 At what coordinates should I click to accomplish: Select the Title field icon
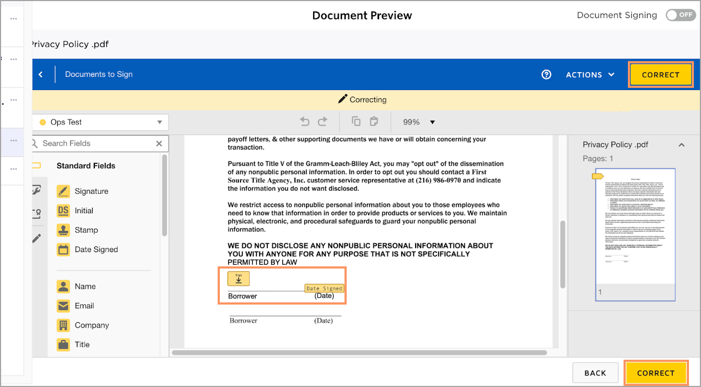(x=63, y=344)
